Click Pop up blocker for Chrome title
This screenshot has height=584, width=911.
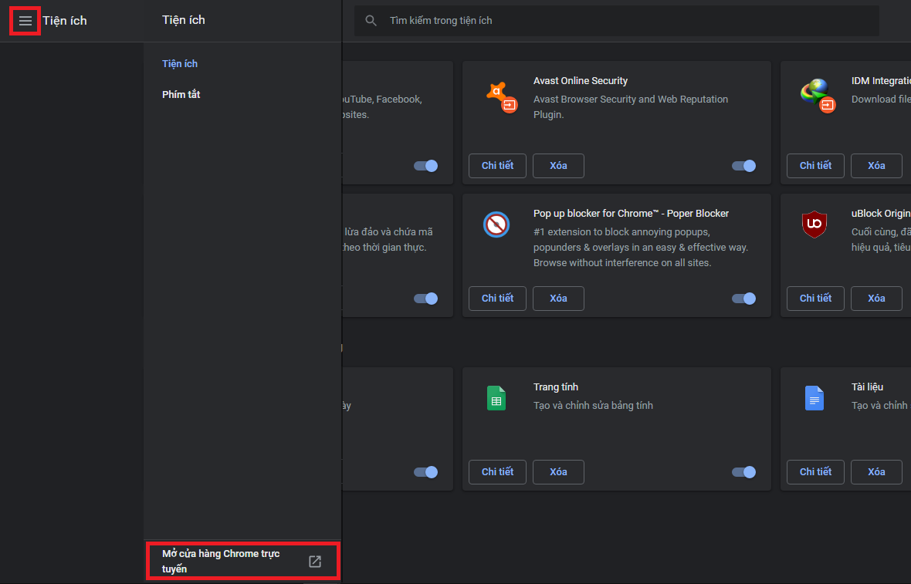(631, 214)
